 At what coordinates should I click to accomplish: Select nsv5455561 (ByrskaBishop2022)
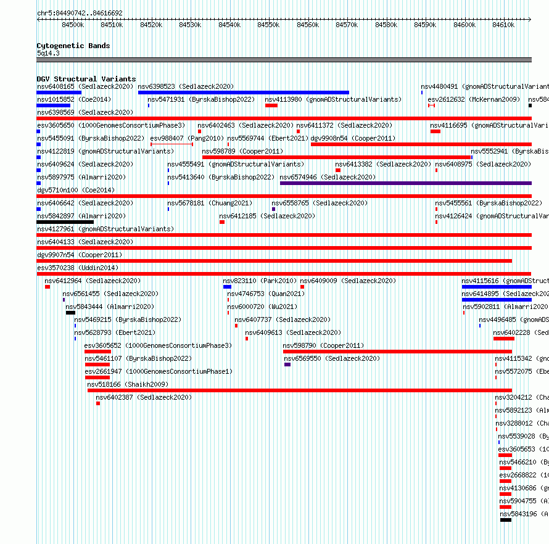pos(489,203)
